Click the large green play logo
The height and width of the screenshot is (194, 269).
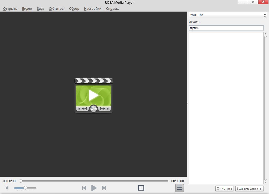[94, 96]
